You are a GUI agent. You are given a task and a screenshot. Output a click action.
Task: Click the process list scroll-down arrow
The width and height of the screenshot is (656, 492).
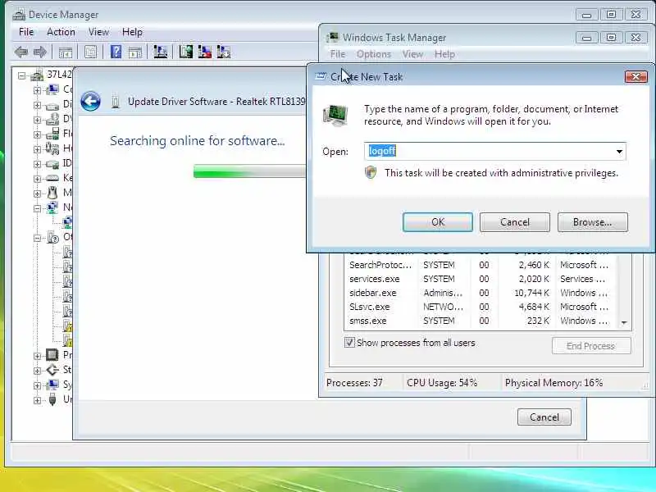point(624,322)
